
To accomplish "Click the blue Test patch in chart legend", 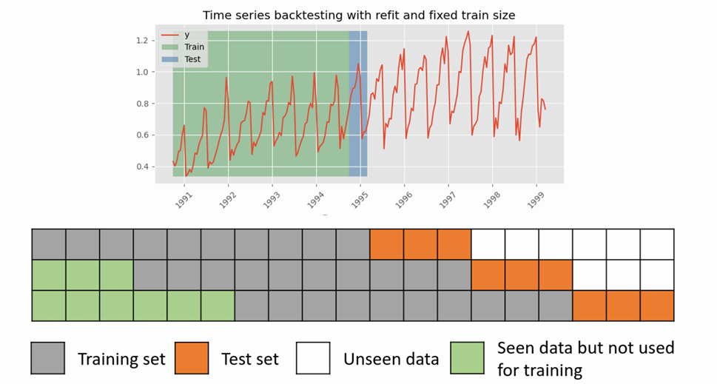I will (x=169, y=59).
